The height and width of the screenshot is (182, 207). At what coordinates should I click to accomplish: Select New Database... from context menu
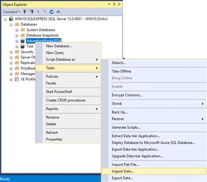click(68, 46)
